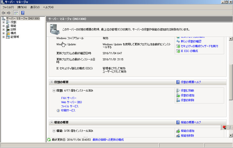Screen dimensions: 233x148
Task: Click the scrollbar up arrow in details pane
Action: pyautogui.click(x=230, y=39)
